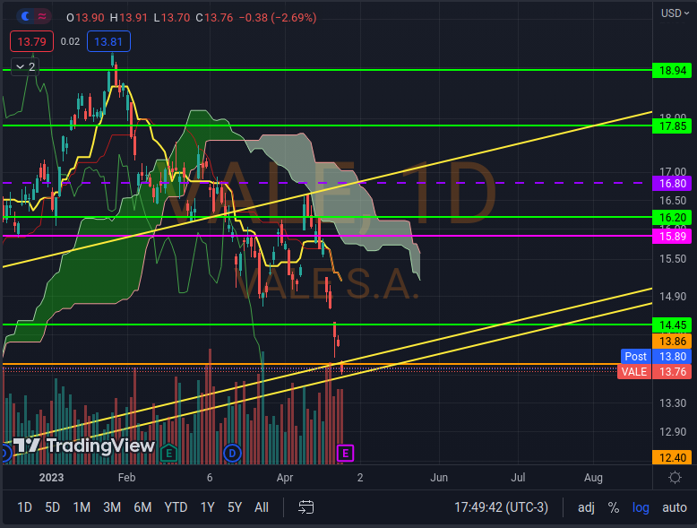The width and height of the screenshot is (697, 528).
Task: Click the green 16.20 price label
Action: point(672,218)
